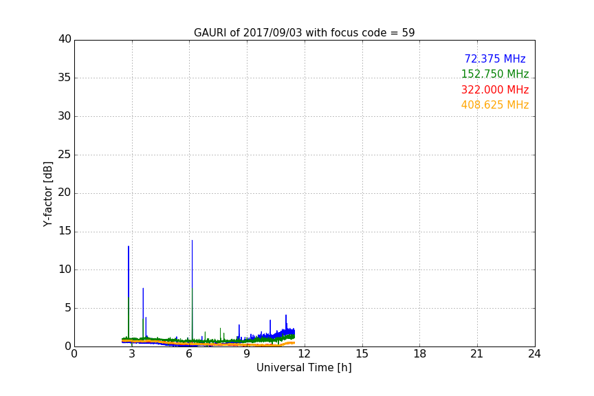Click the 'Y-factor [dB]' axis label

[47, 194]
